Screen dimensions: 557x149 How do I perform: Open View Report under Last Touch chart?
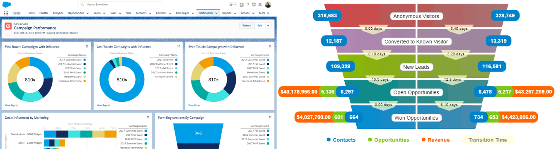coord(103,105)
